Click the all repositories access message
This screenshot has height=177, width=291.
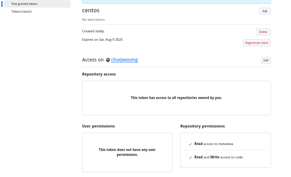tap(176, 98)
